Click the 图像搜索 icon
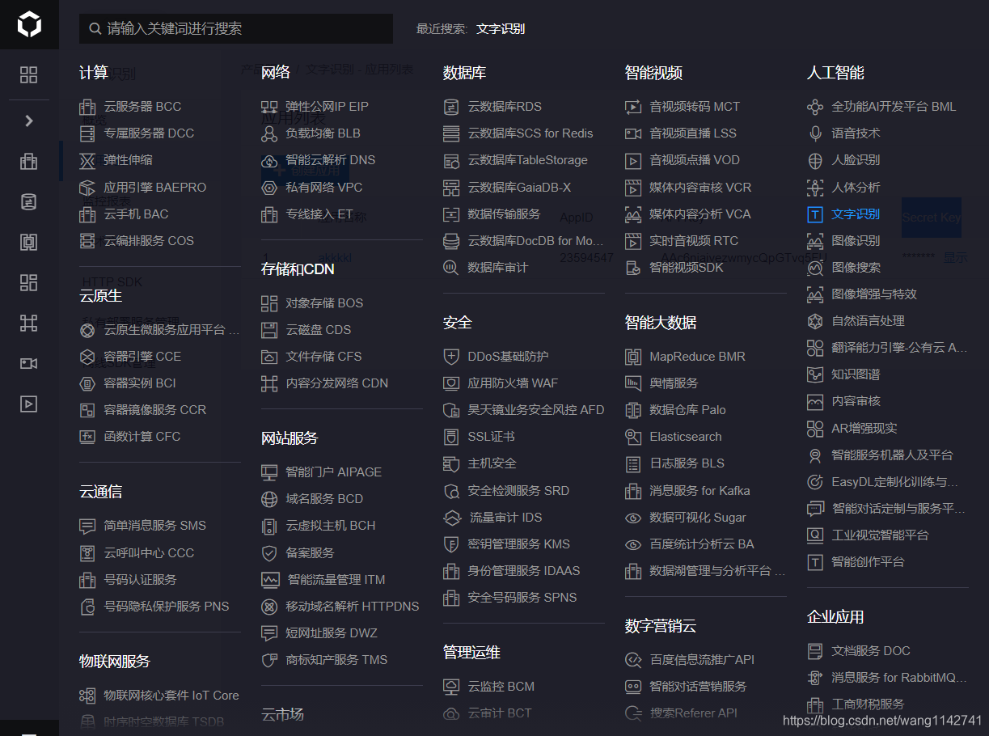The height and width of the screenshot is (736, 989). (816, 268)
